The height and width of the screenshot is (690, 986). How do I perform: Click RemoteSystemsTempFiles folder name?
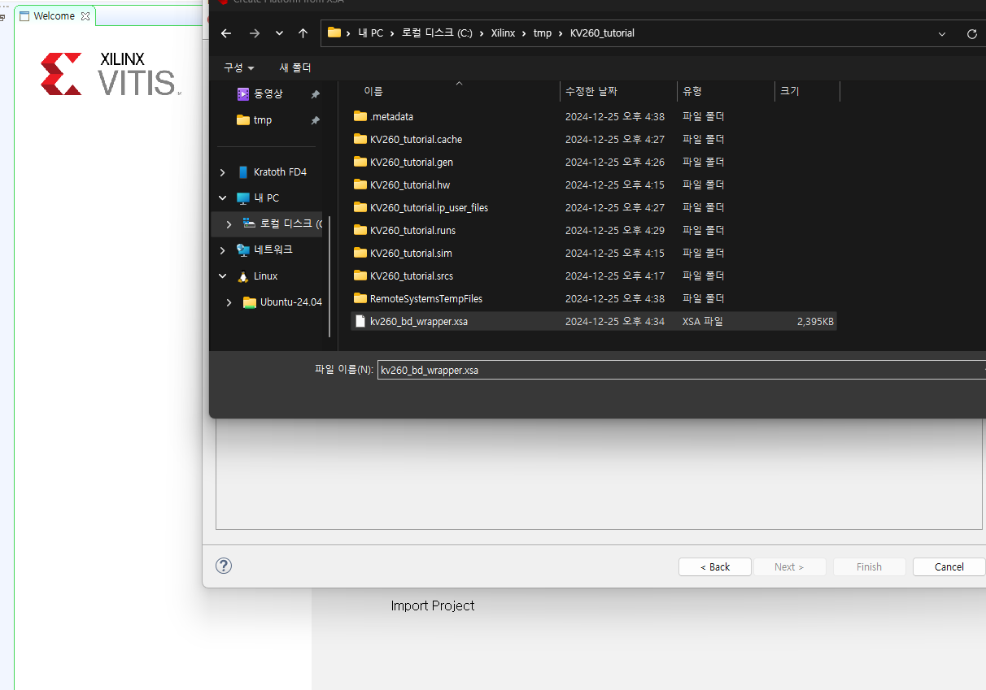point(426,298)
